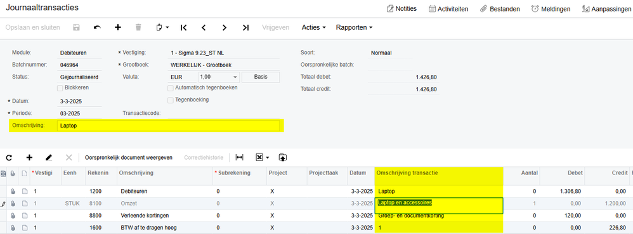
Task: Refresh the transaction grid
Action: (9, 157)
